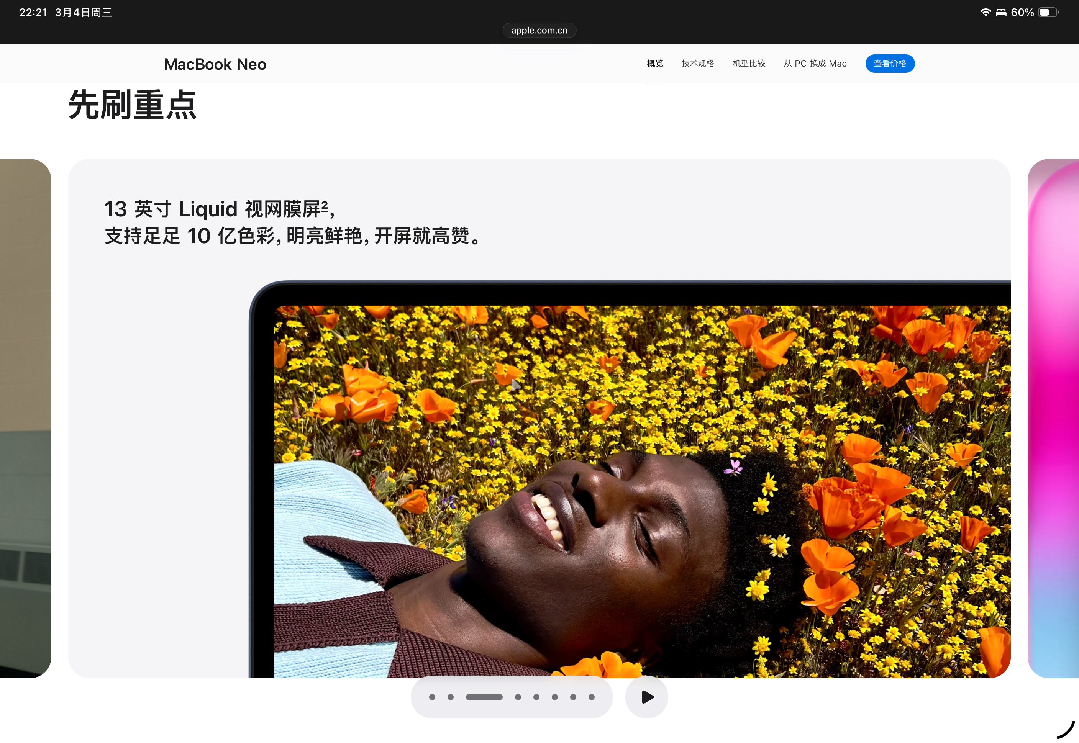Click the fourth carousel dot indicator
The width and height of the screenshot is (1079, 743).
pyautogui.click(x=518, y=697)
